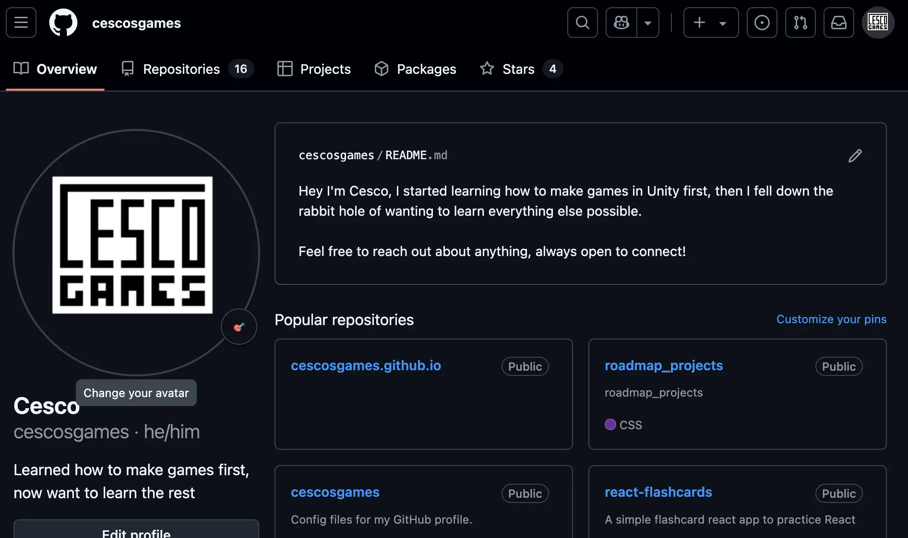Click the 'Hey I'm Cesco' README paragraph
Image resolution: width=908 pixels, height=538 pixels.
(x=566, y=201)
